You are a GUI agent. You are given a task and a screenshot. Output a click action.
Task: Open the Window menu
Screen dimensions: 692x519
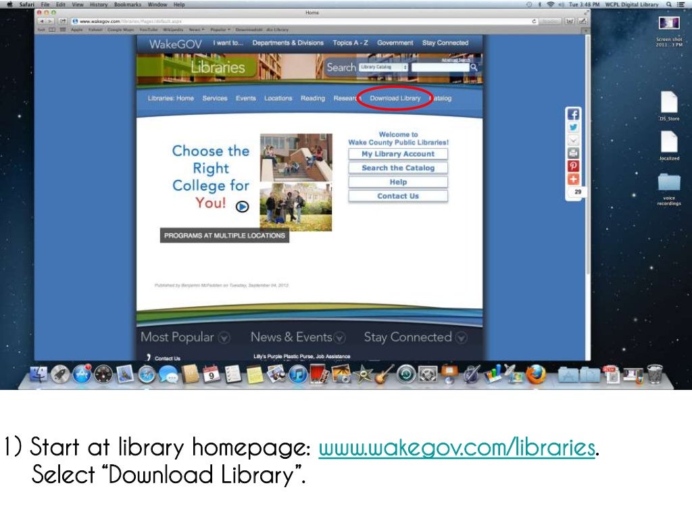pyautogui.click(x=157, y=5)
